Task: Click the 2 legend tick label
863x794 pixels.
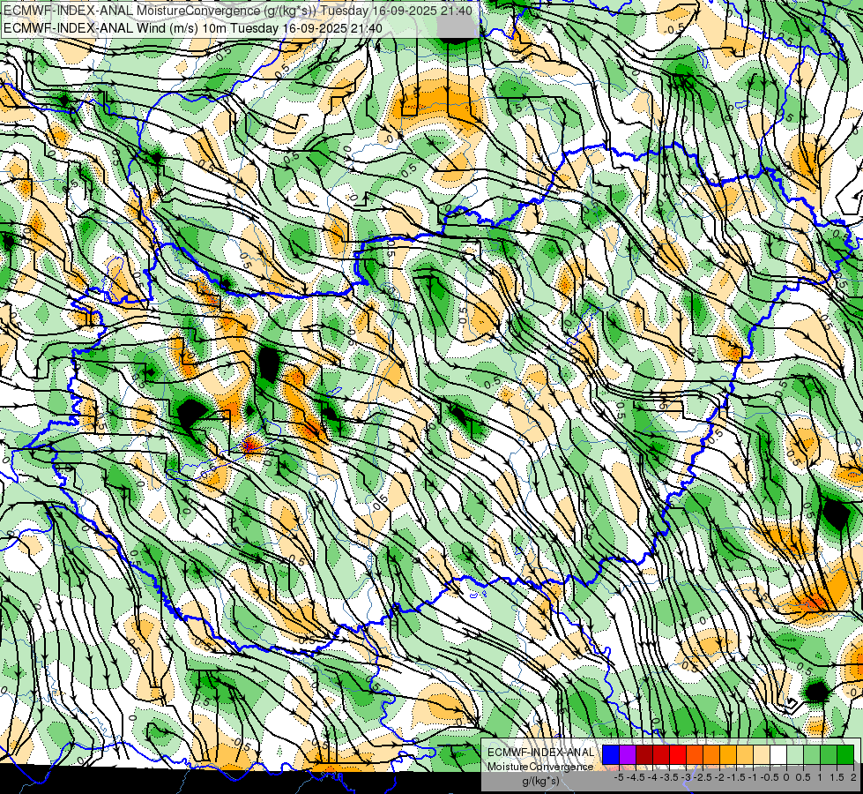Action: pyautogui.click(x=853, y=777)
